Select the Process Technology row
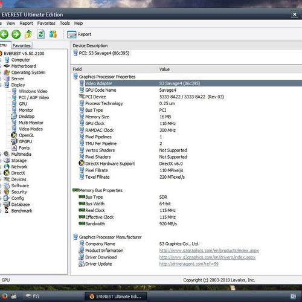Image resolution: width=302 pixels, height=302 pixels. pos(190,103)
